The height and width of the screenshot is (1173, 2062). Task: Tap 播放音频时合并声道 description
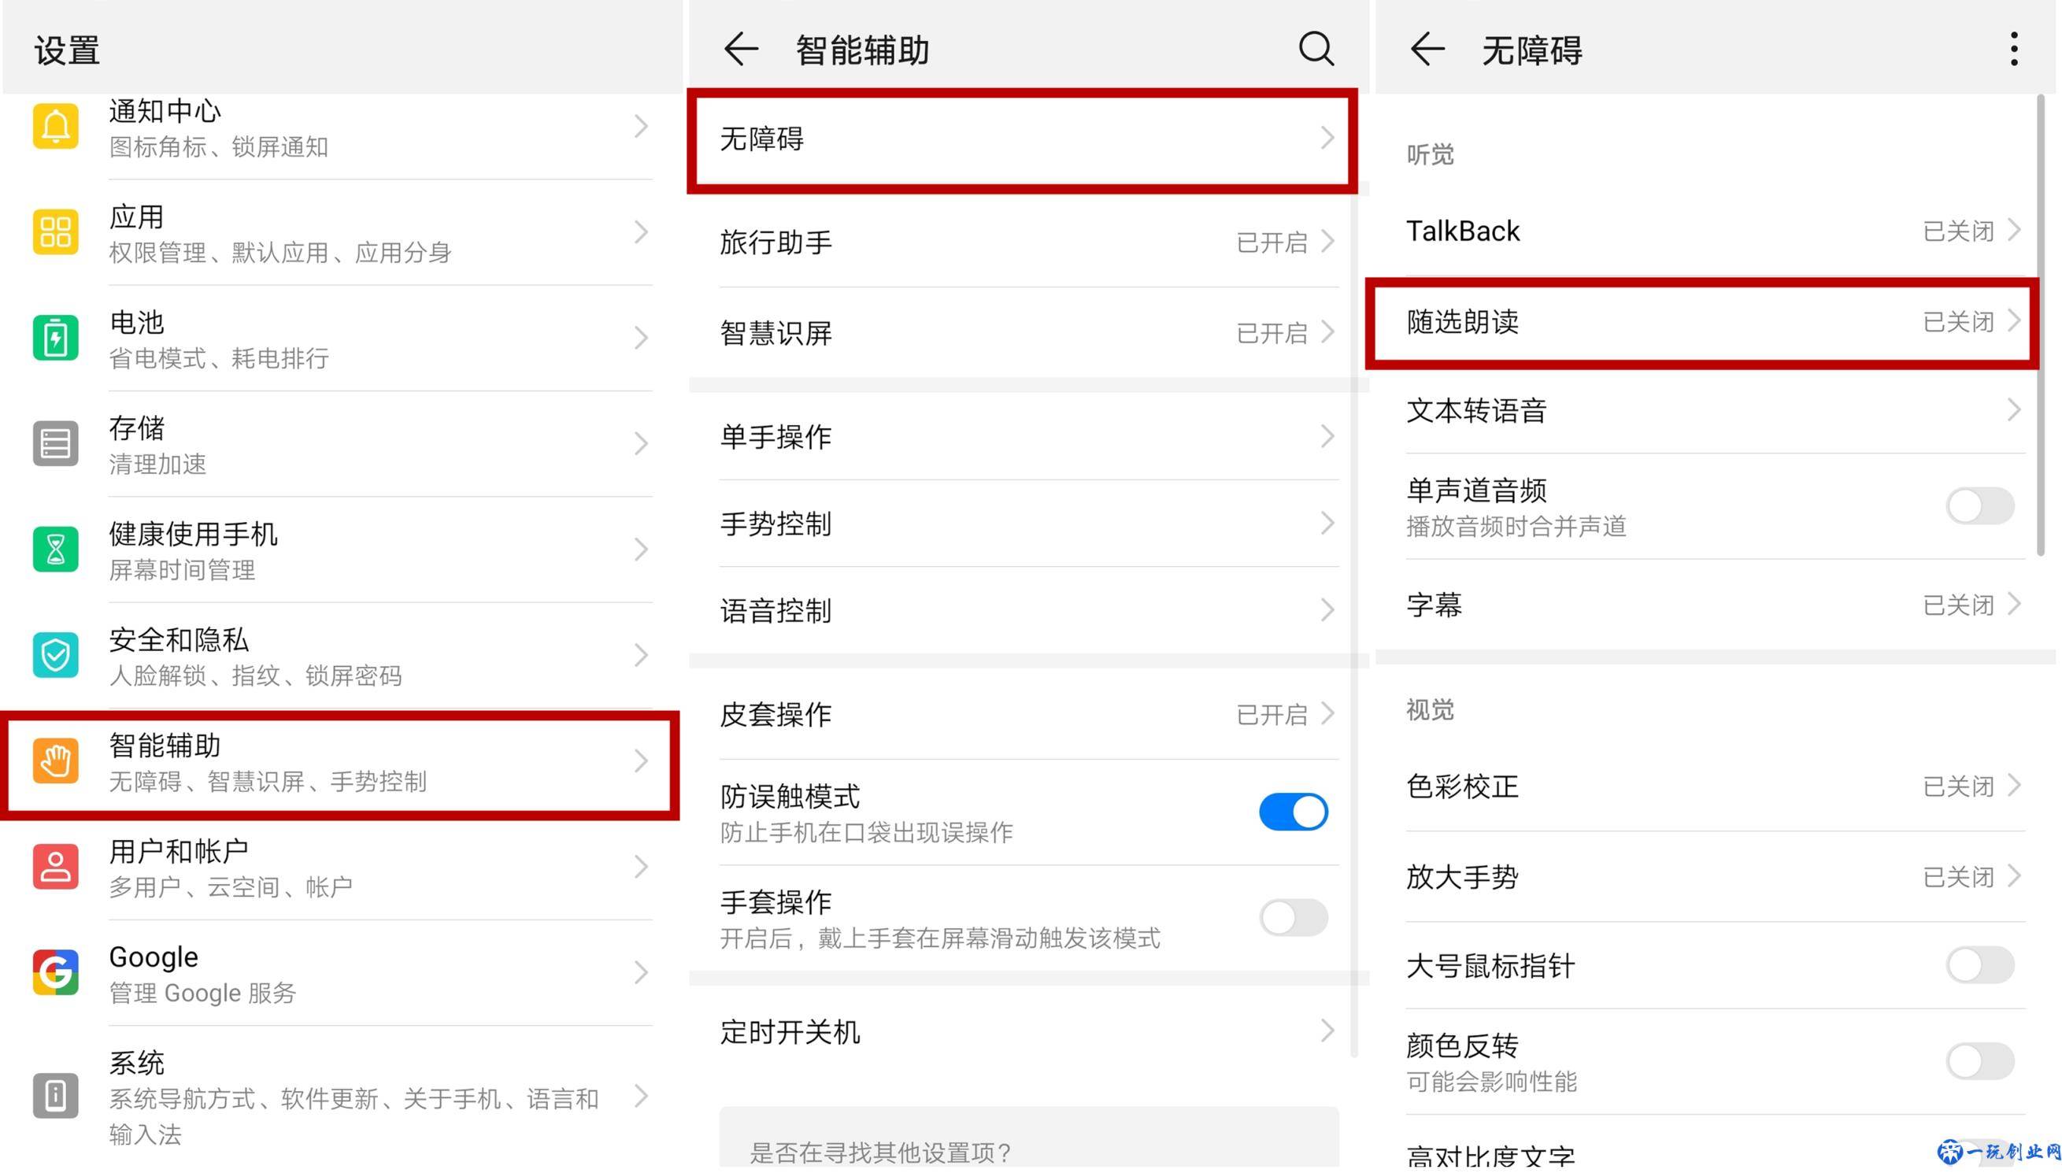coord(1516,526)
